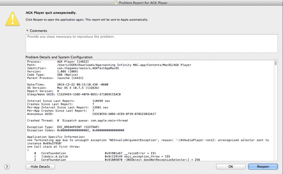Click the NSInvalidArgumentException error message line
The width and height of the screenshot is (283, 174).
pyautogui.click(x=147, y=140)
